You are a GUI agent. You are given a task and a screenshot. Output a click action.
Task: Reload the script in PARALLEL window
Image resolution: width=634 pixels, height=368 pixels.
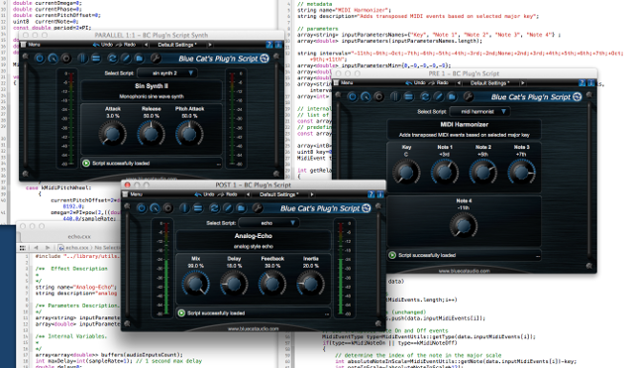tap(112, 59)
